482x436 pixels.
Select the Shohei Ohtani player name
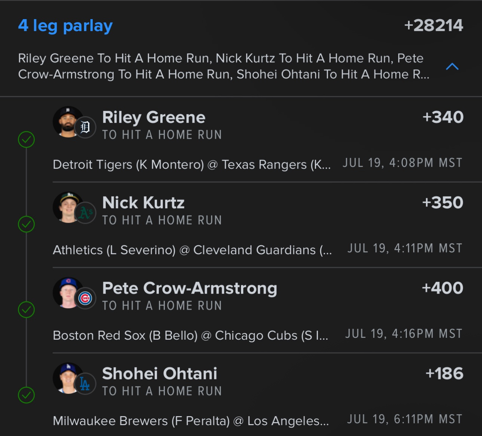click(160, 373)
